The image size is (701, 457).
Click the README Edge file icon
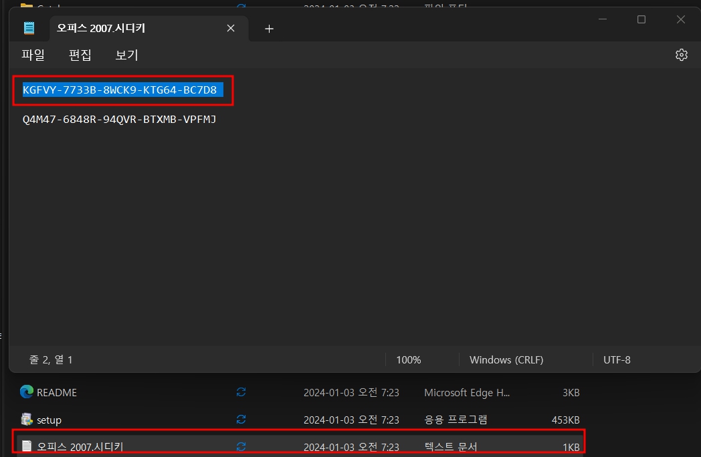pyautogui.click(x=27, y=392)
